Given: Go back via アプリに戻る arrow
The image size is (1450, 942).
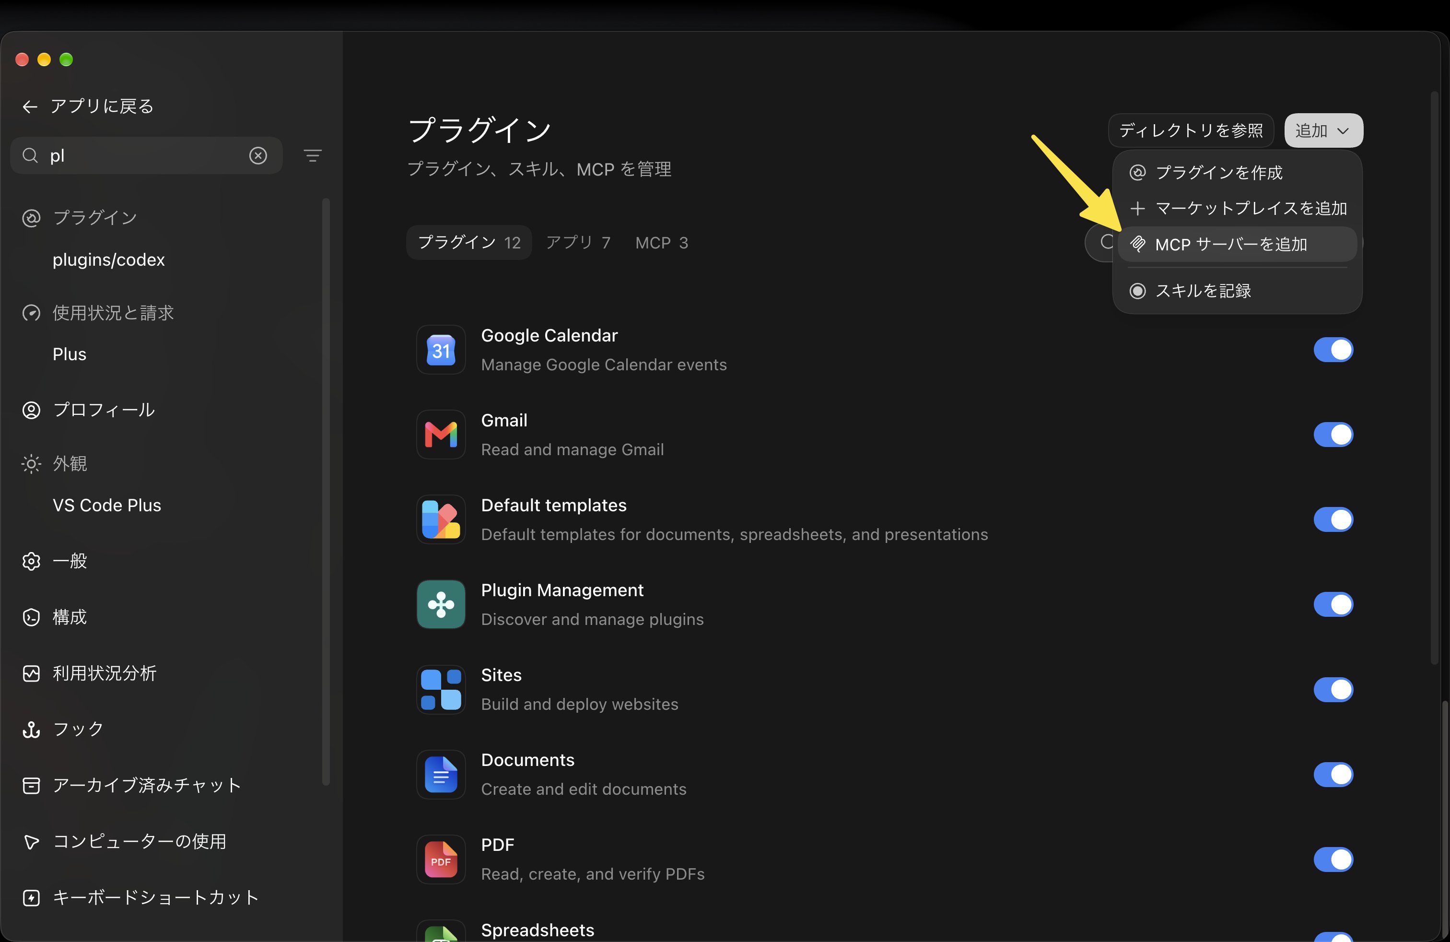Looking at the screenshot, I should [30, 106].
